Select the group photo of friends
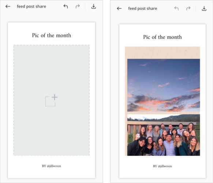 click(x=164, y=135)
